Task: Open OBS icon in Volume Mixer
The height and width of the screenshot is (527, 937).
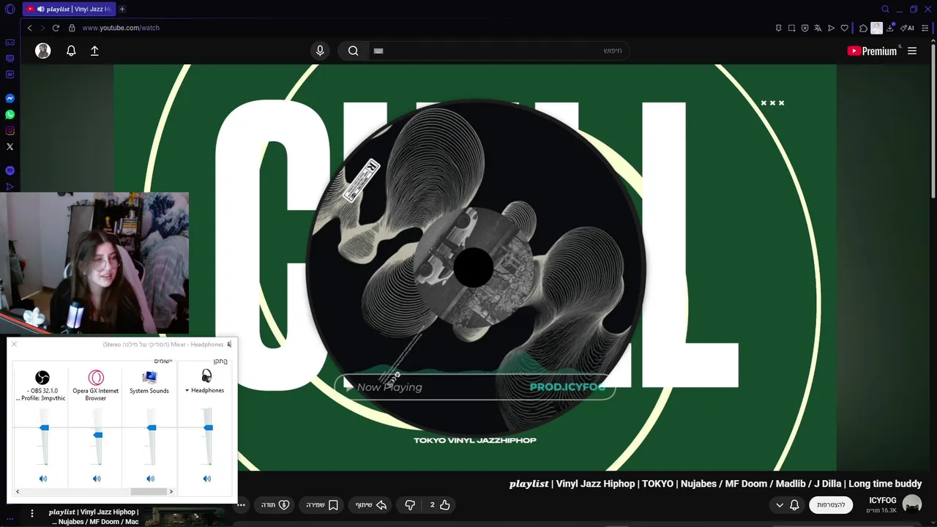Action: point(42,378)
